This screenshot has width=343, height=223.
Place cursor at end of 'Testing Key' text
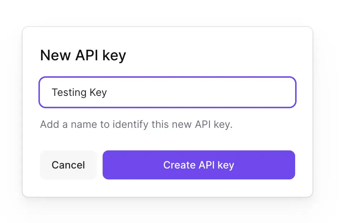107,92
